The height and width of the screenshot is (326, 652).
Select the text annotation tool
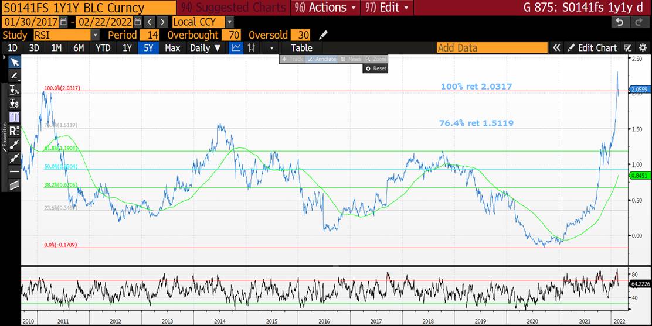(x=15, y=117)
